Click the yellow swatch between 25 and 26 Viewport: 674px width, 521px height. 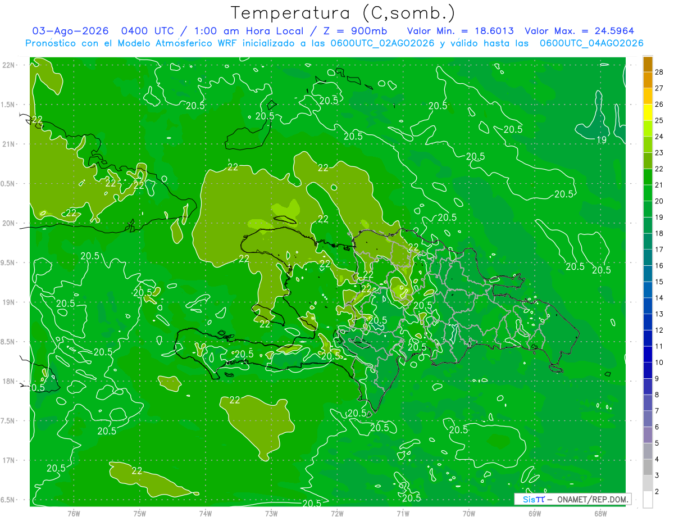648,112
